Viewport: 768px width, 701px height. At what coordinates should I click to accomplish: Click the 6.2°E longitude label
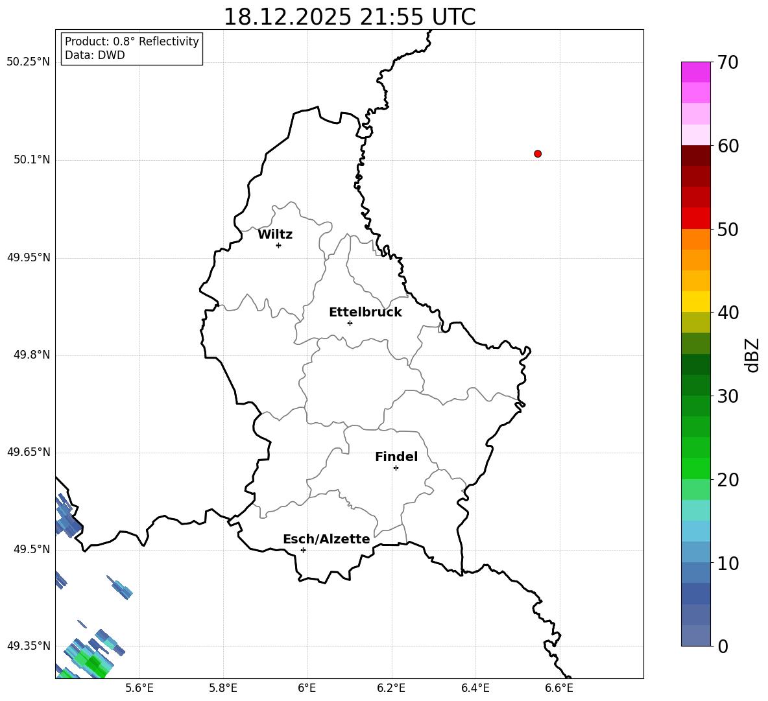click(391, 688)
